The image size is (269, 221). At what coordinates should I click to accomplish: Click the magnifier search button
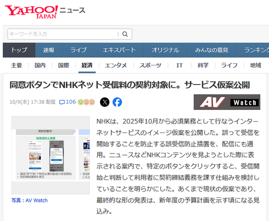tap(125, 34)
